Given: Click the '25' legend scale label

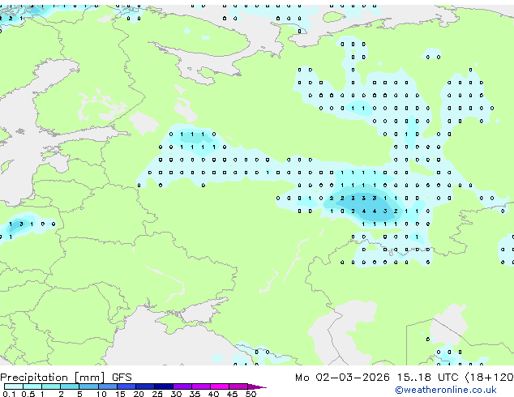Looking at the screenshot, I should (157, 394).
